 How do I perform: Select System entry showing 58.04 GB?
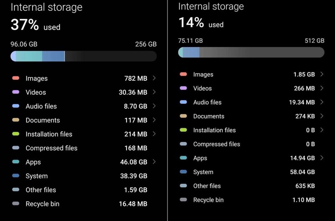203,172
